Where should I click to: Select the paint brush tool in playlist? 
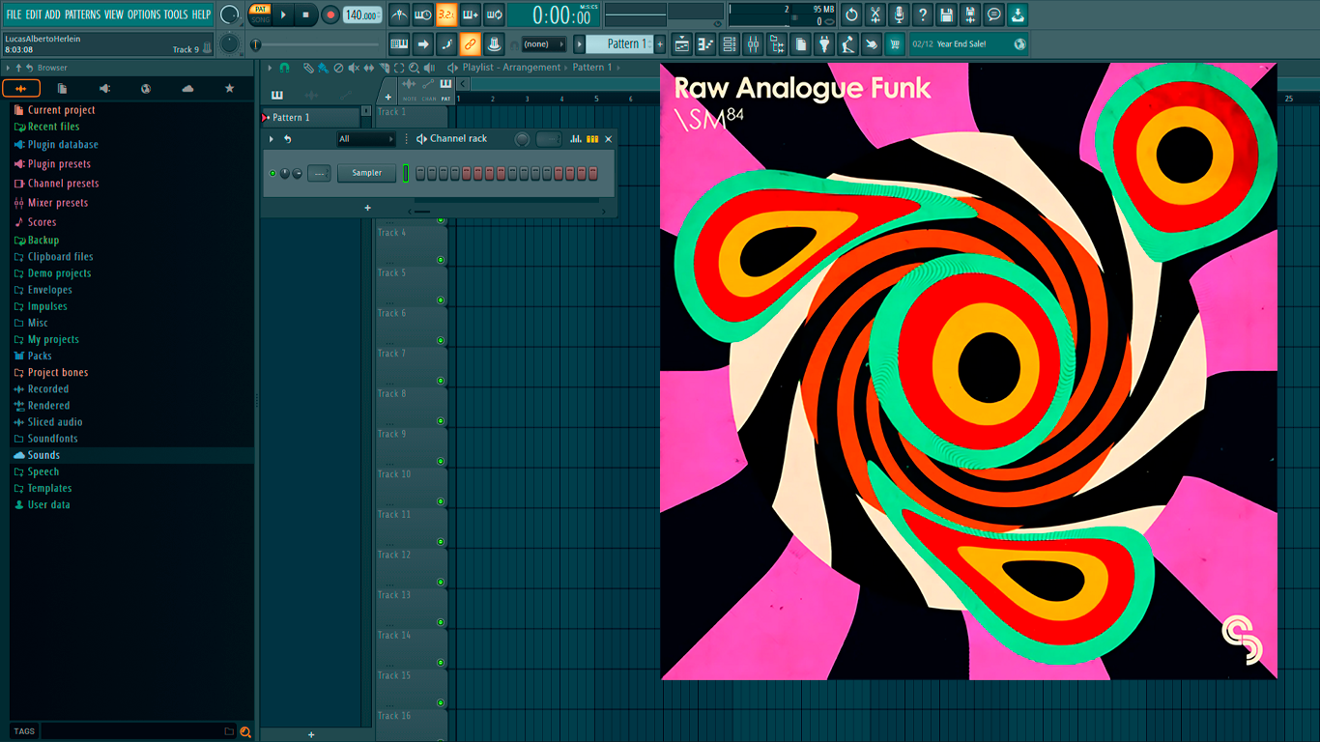tap(323, 68)
